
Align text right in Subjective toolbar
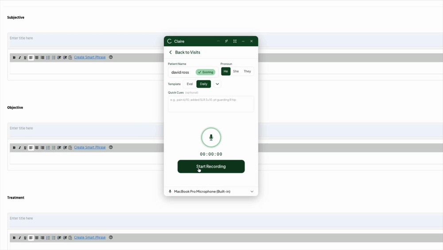coord(43,58)
